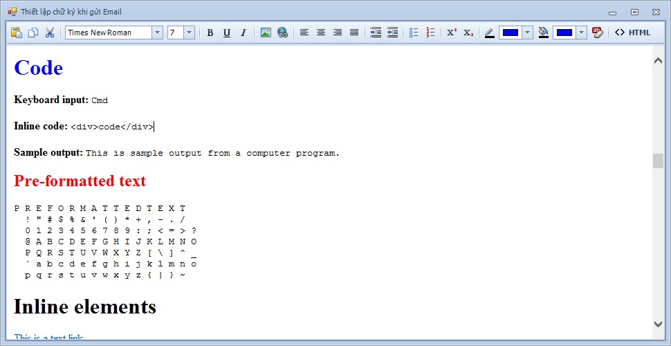Click the Pre-formatted text heading
Viewport: 671px width, 346px height.
click(80, 181)
